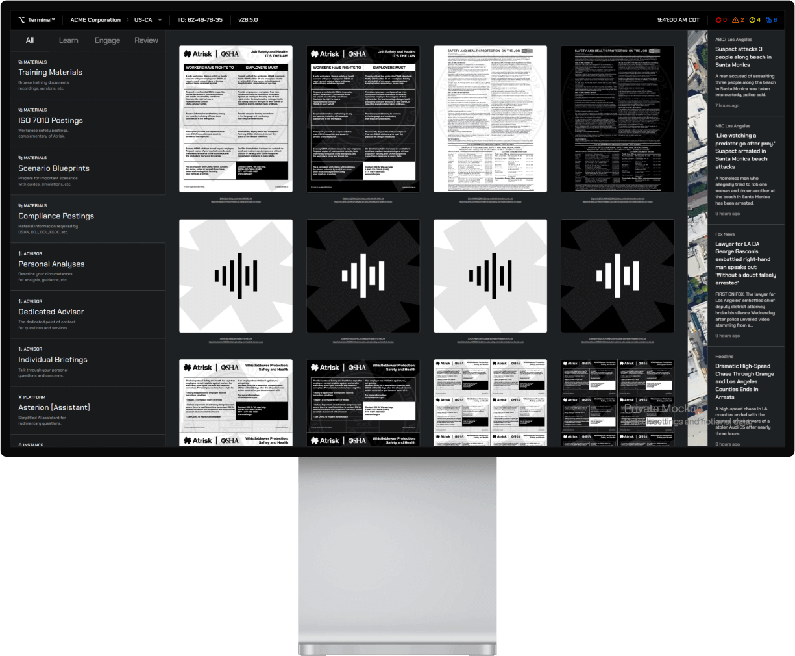Click the blue messages status icon
This screenshot has height=656, width=795.
(769, 20)
